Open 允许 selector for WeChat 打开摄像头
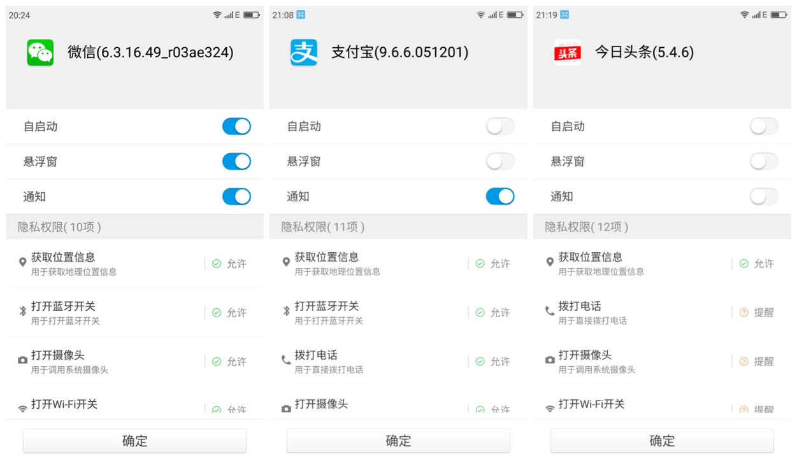Viewport: 797px width, 470px height. click(x=229, y=362)
